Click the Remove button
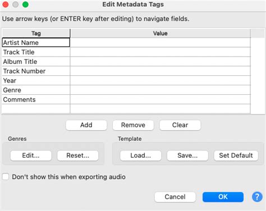 [133, 125]
